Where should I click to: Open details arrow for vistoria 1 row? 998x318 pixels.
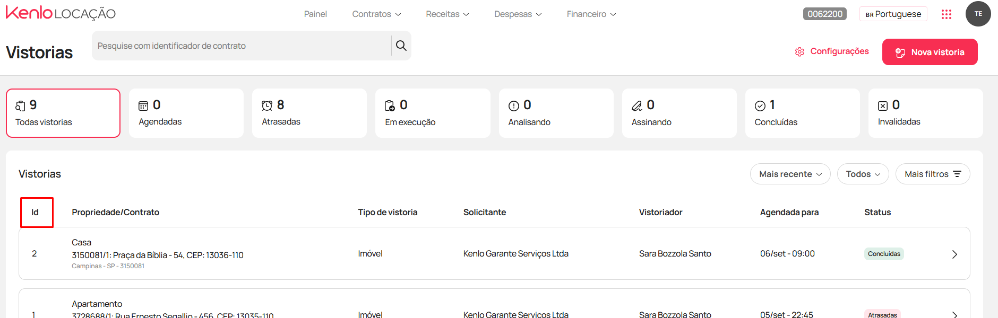[954, 315]
